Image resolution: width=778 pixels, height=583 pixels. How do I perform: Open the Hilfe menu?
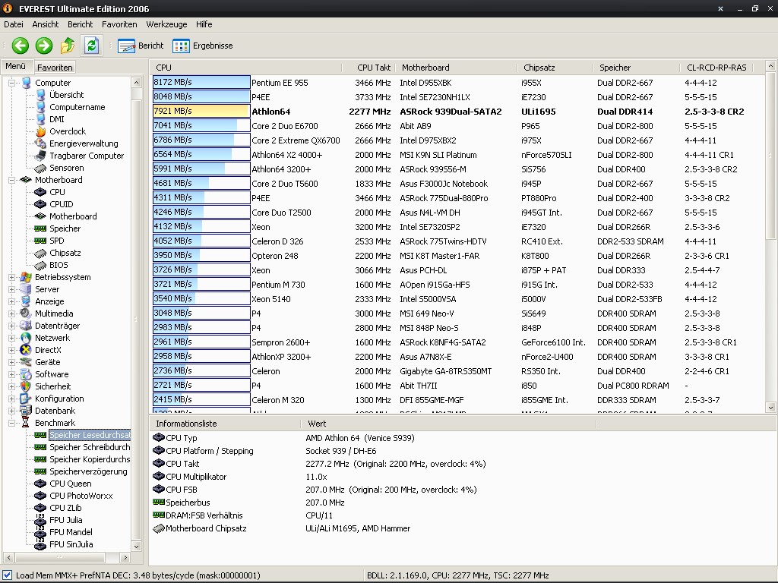[204, 24]
